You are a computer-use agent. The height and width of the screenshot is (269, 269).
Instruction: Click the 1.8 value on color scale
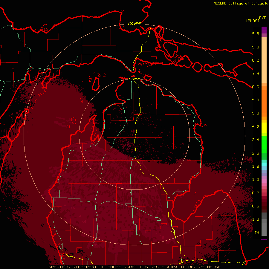point(256,166)
